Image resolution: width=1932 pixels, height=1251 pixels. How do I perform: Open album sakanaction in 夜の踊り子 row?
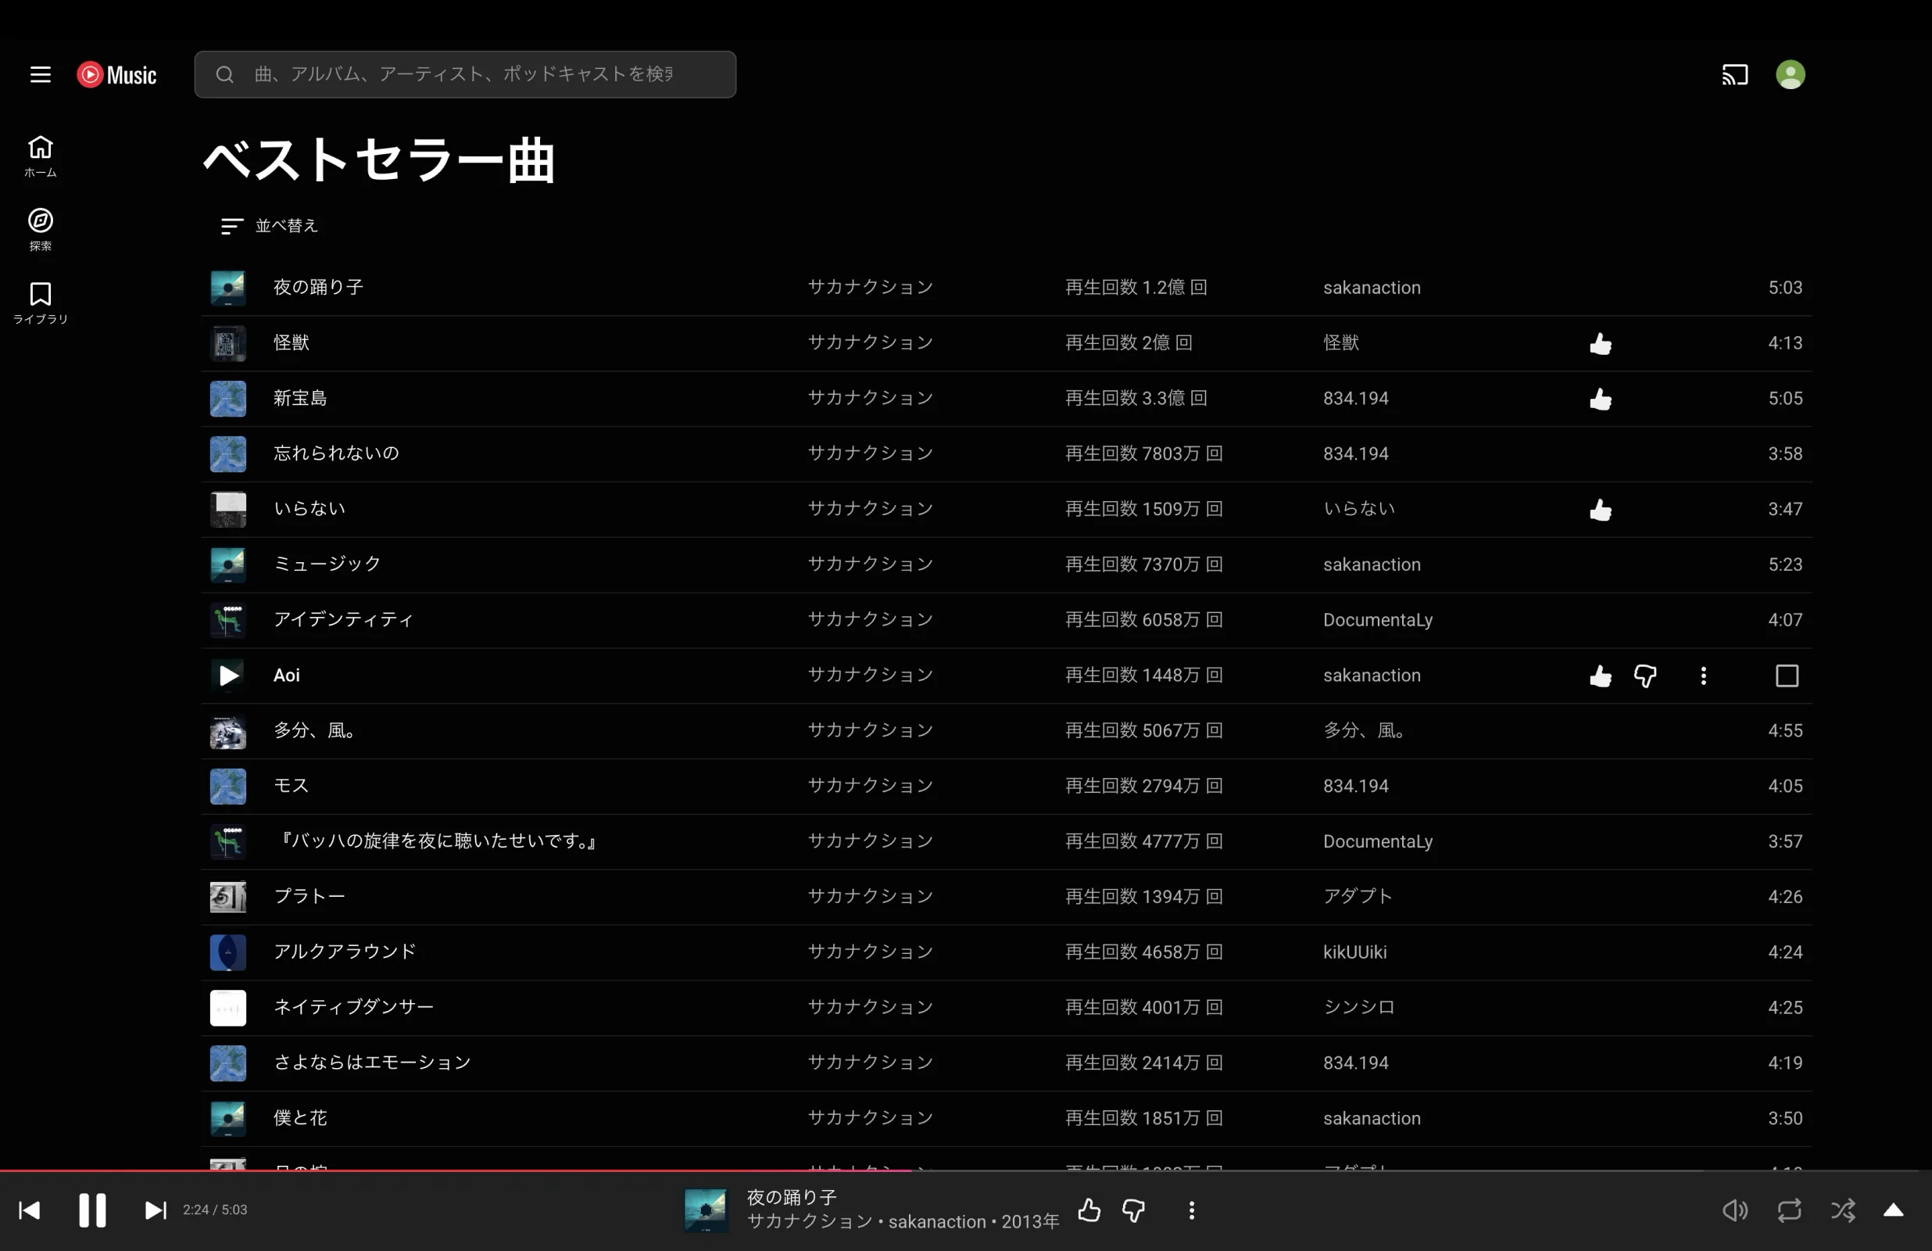tap(1372, 288)
